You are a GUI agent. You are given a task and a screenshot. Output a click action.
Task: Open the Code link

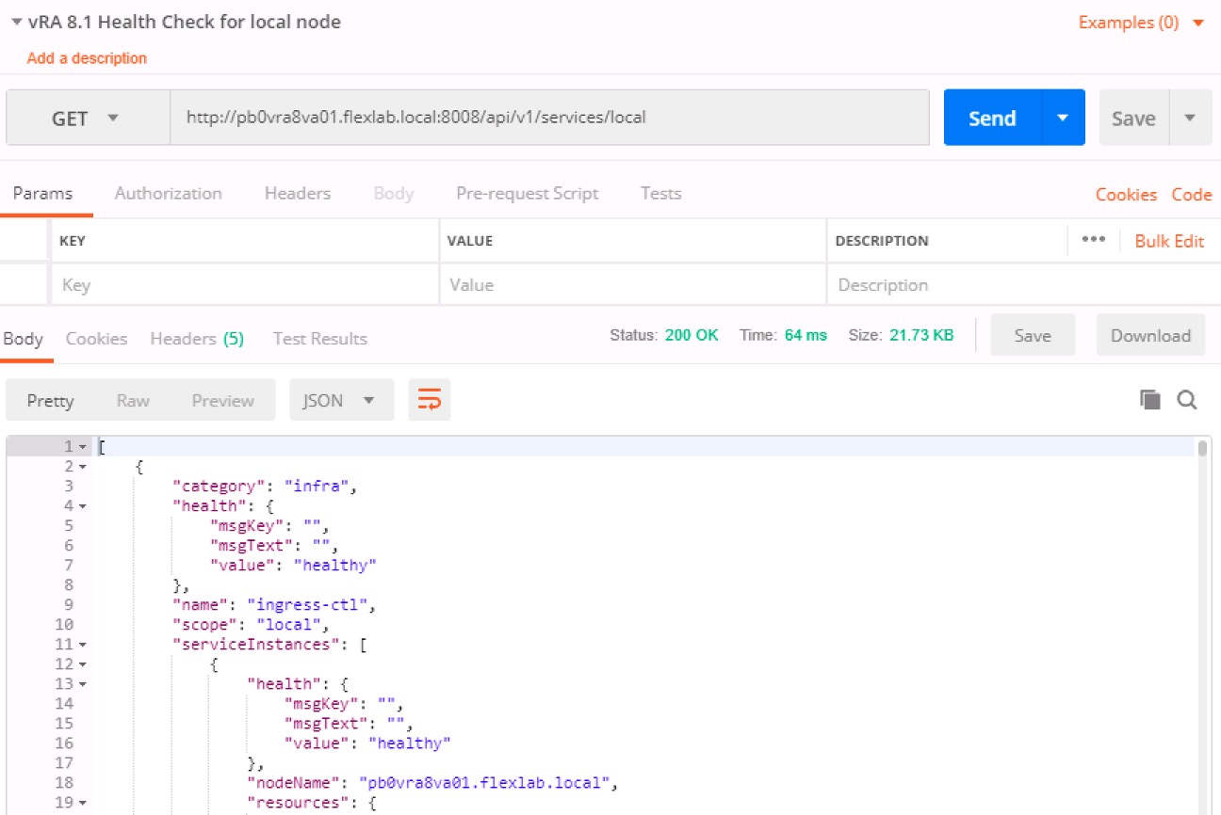(x=1192, y=195)
